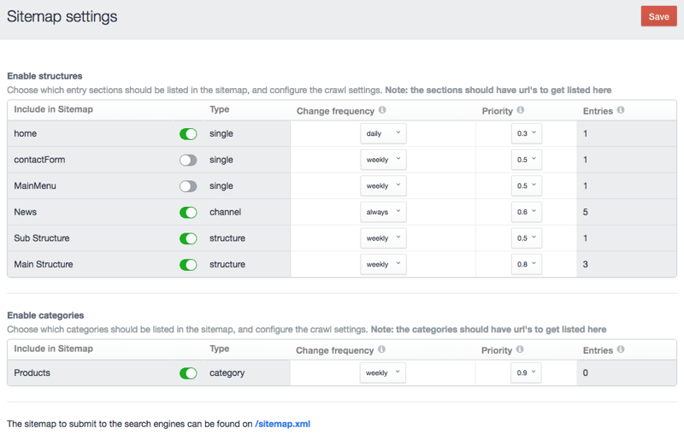Screen dimensions: 684x434
Task: Enable sitemap toggle for MainMenu section
Action: coord(188,186)
